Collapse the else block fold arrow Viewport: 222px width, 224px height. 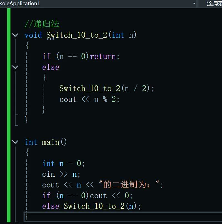tap(15, 67)
